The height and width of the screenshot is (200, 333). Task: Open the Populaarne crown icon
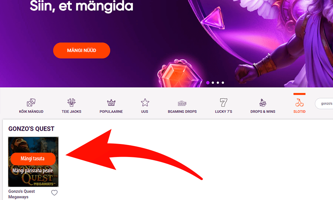click(111, 102)
